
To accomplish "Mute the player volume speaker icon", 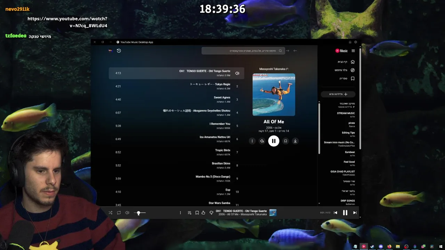I will 127,212.
